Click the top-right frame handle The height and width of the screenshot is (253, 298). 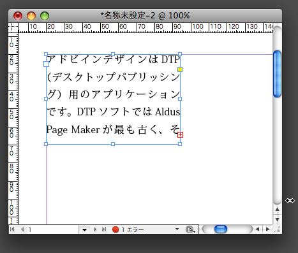180,54
